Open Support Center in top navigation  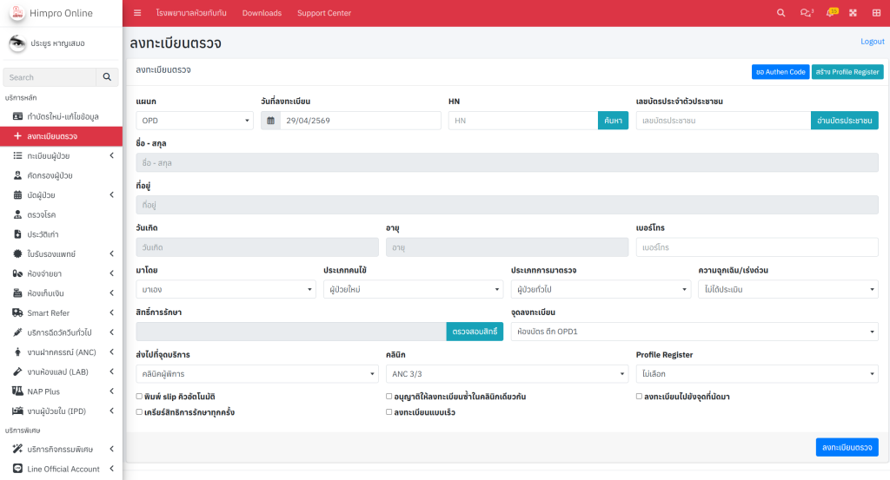[x=323, y=13]
